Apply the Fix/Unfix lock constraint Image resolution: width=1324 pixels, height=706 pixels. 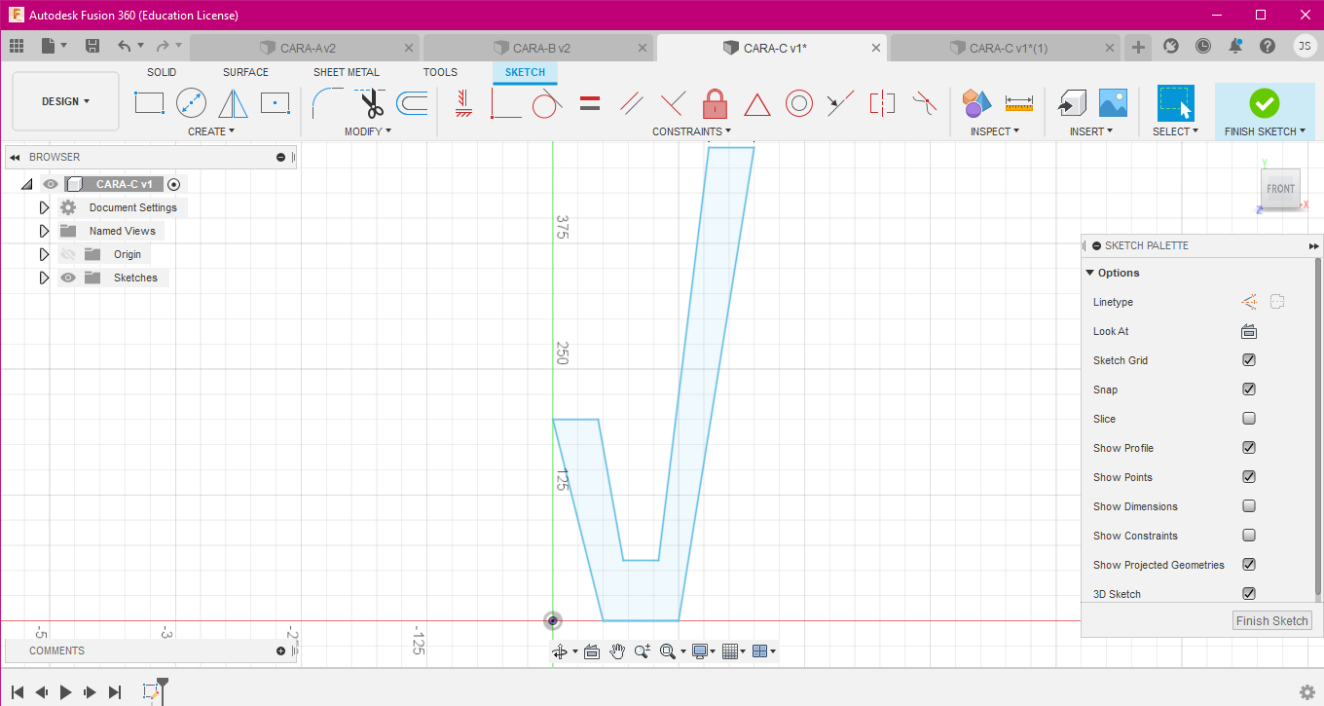tap(716, 102)
